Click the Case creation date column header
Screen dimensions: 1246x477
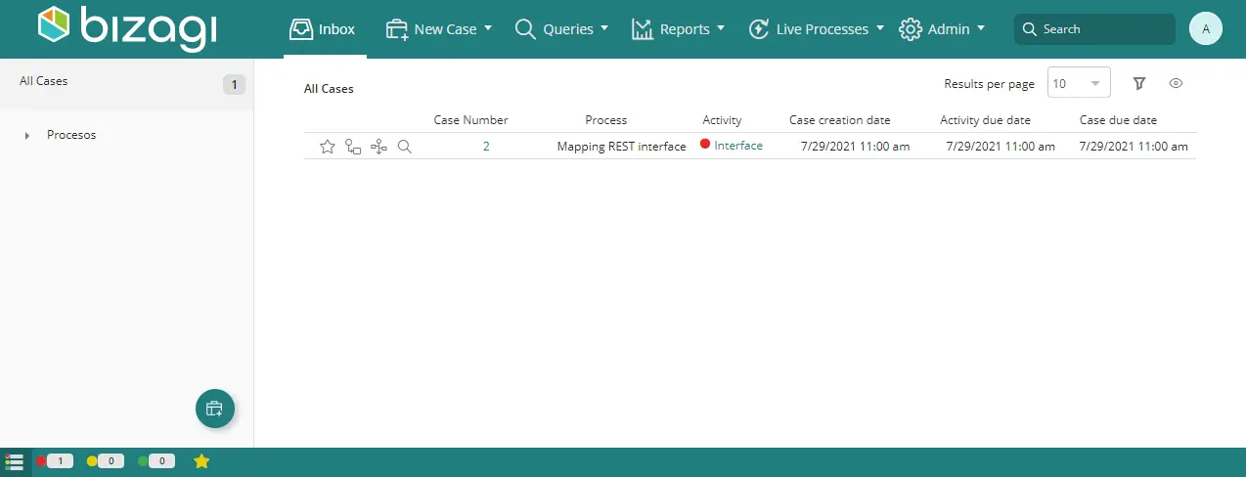[x=840, y=120]
